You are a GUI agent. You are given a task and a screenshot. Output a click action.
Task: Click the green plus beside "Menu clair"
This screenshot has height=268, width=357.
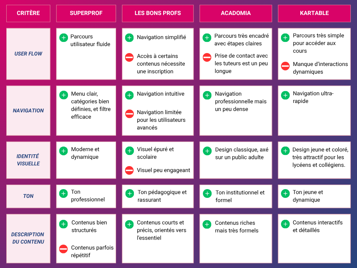63,95
